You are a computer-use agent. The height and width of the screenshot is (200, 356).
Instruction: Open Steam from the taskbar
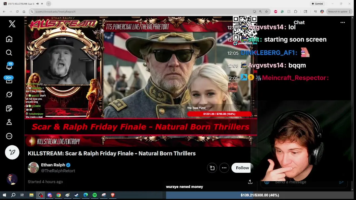[x=76, y=195]
